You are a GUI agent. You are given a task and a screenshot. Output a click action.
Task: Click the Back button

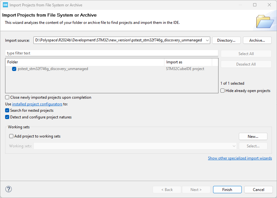point(167,189)
